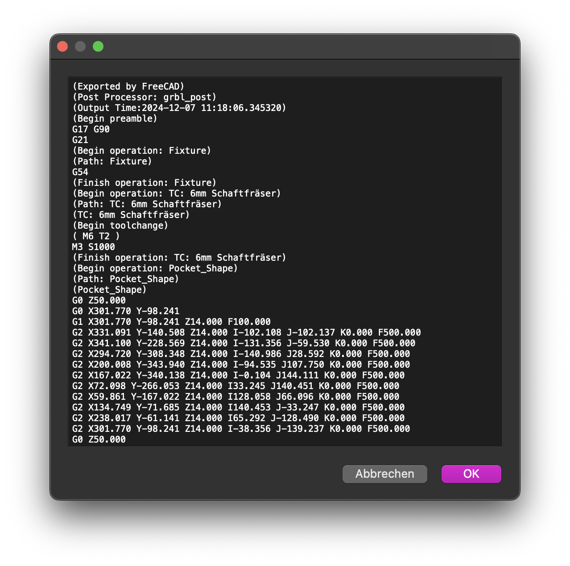Image resolution: width=570 pixels, height=566 pixels.
Task: Click the 'M3 S1000' spindle line
Action: pyautogui.click(x=94, y=247)
